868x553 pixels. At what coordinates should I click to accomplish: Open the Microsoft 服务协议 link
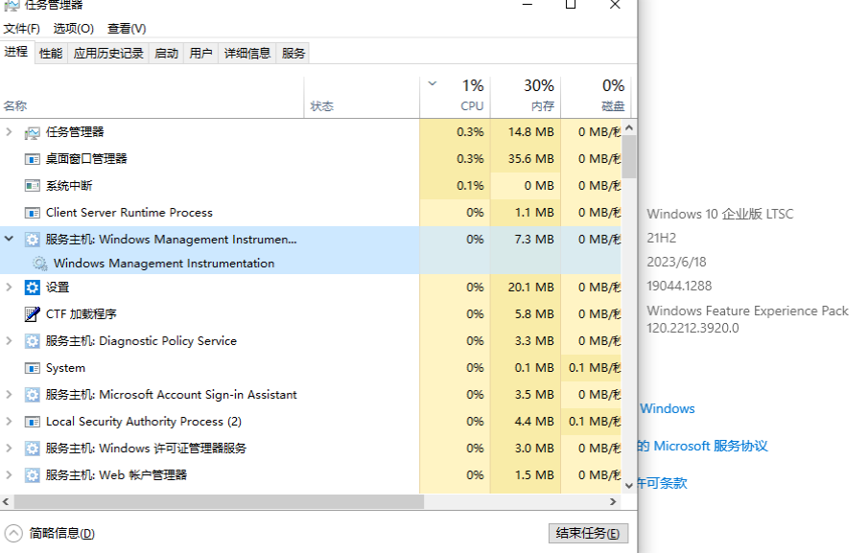coord(711,446)
